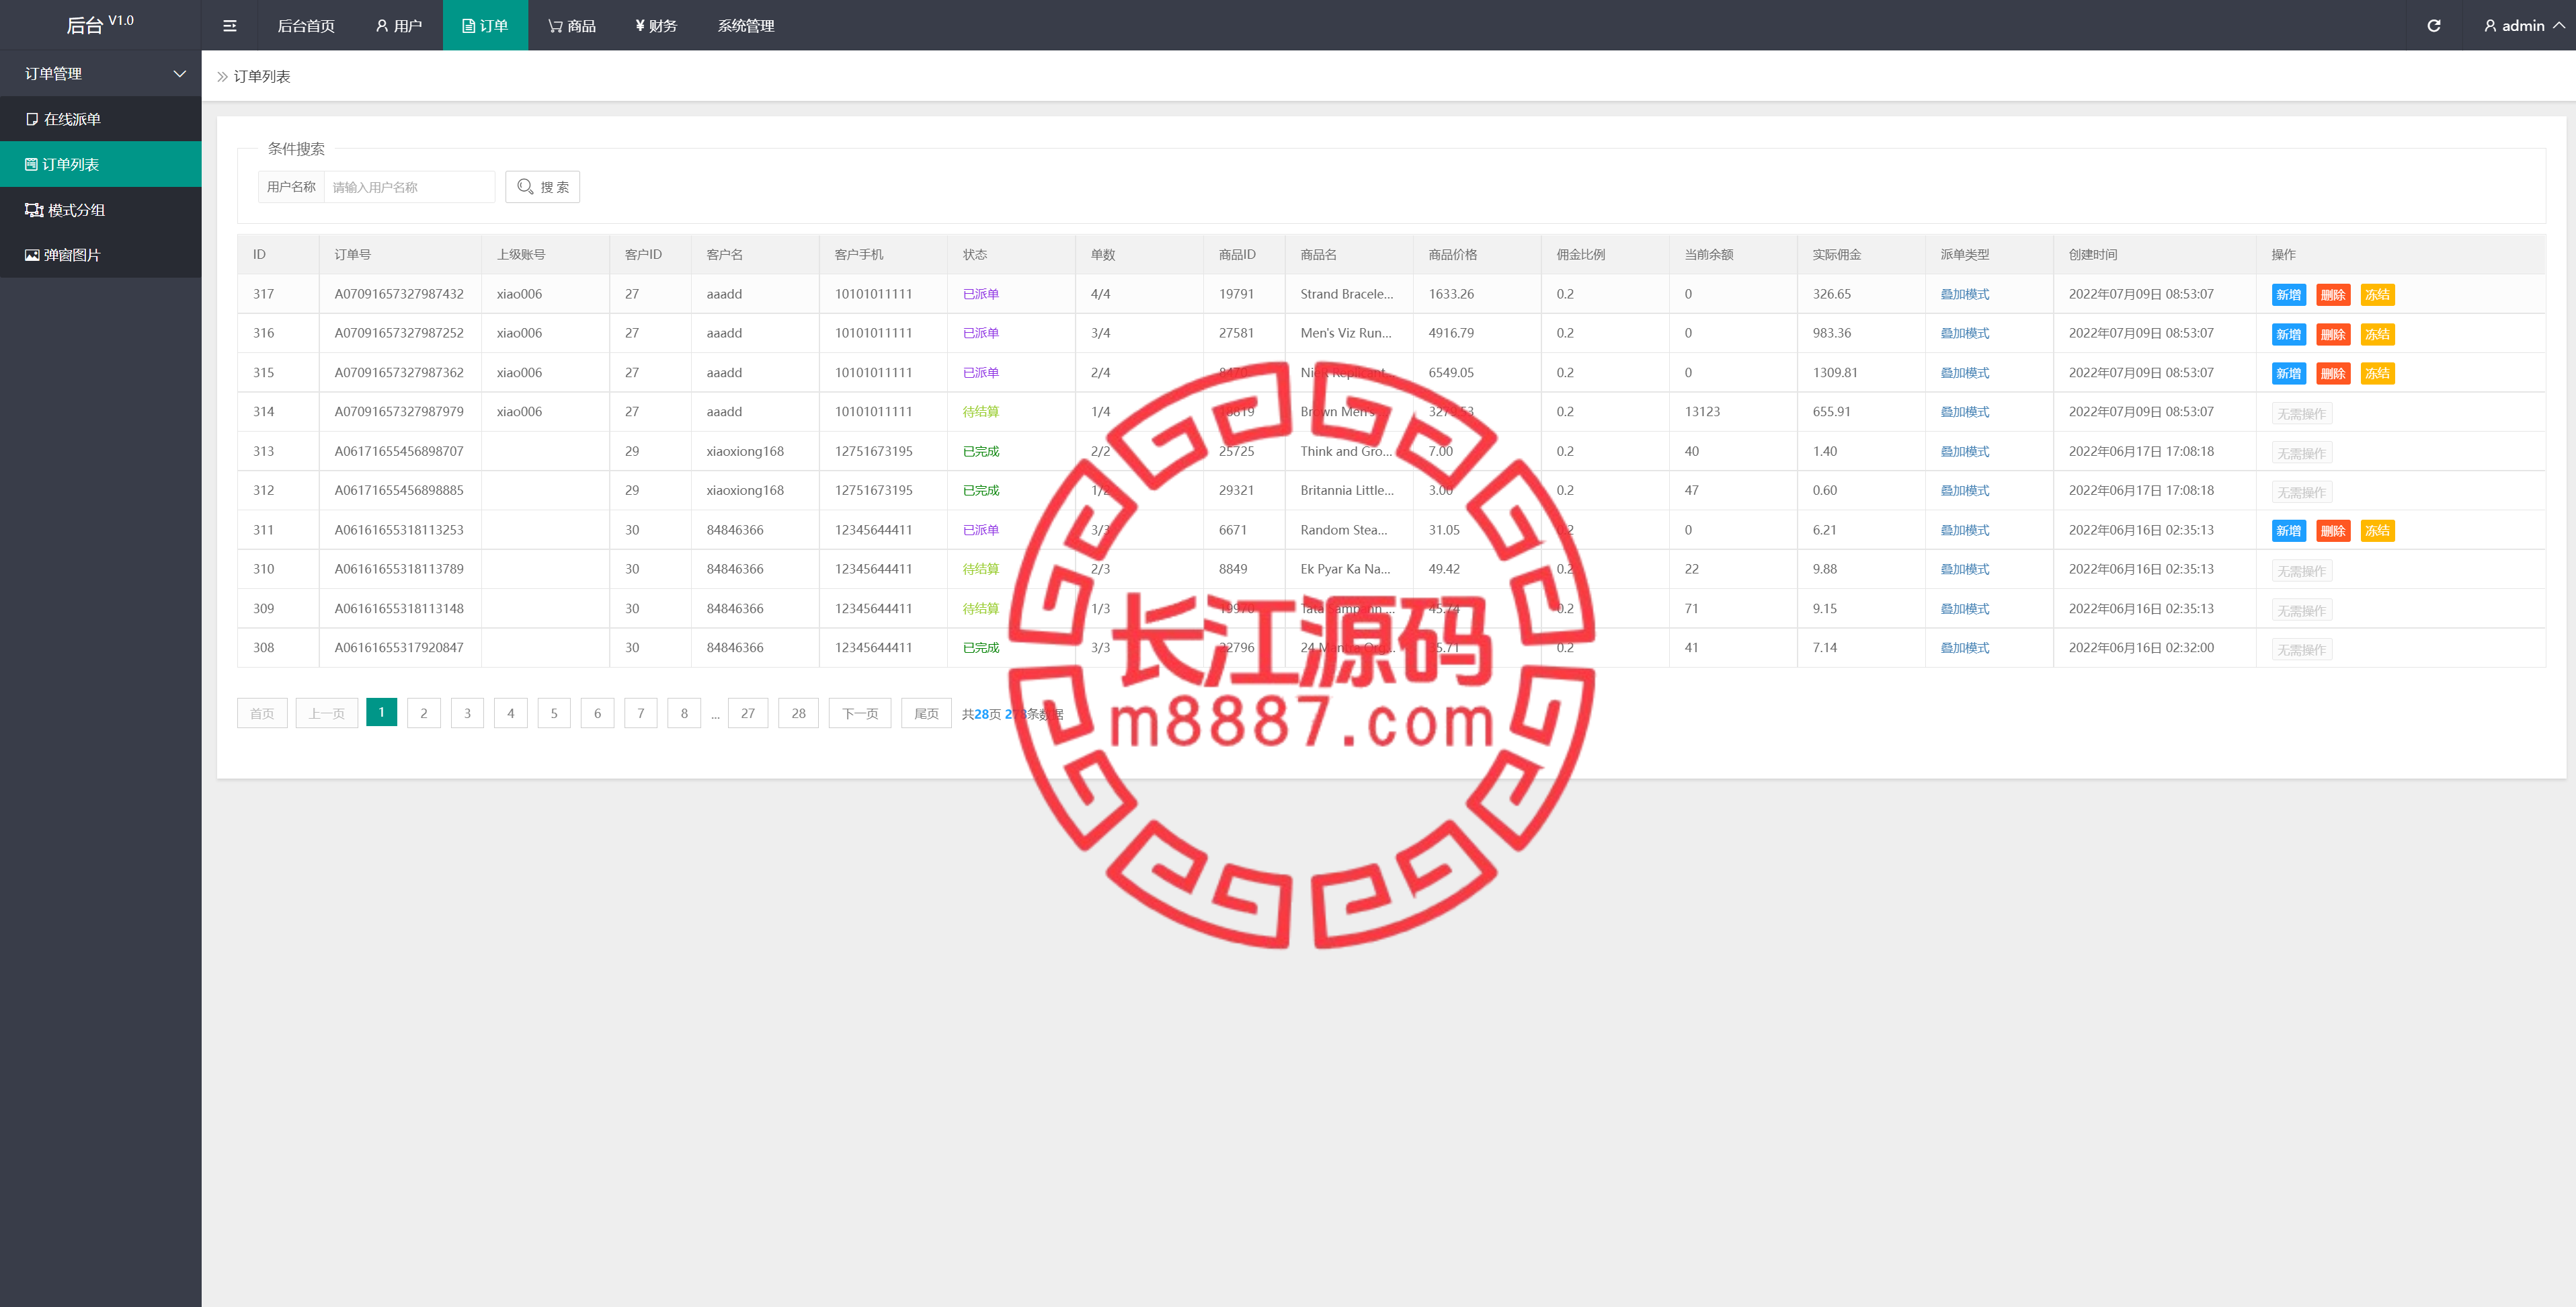Click 新增 for order 317
The height and width of the screenshot is (1307, 2576).
point(2288,295)
